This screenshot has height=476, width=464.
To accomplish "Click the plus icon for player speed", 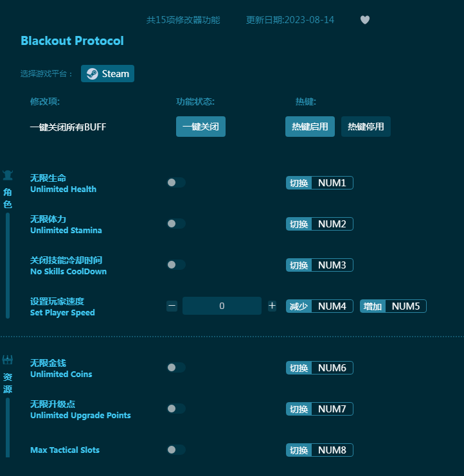I will pyautogui.click(x=272, y=306).
